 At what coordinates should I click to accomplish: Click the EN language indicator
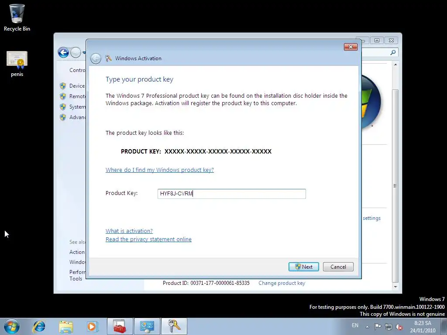click(x=355, y=325)
